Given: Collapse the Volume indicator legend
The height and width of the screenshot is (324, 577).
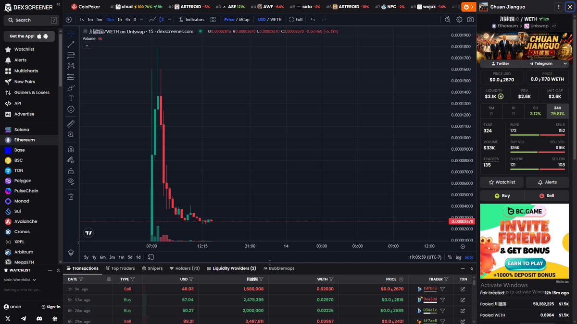Looking at the screenshot, I should tap(88, 46).
